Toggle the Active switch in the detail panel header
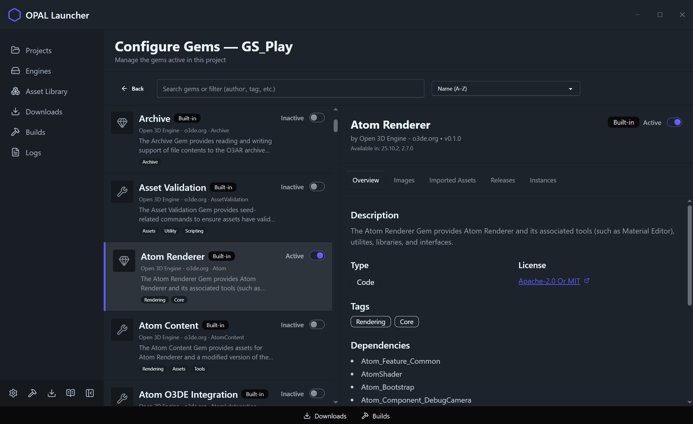This screenshot has height=424, width=693. [x=674, y=122]
